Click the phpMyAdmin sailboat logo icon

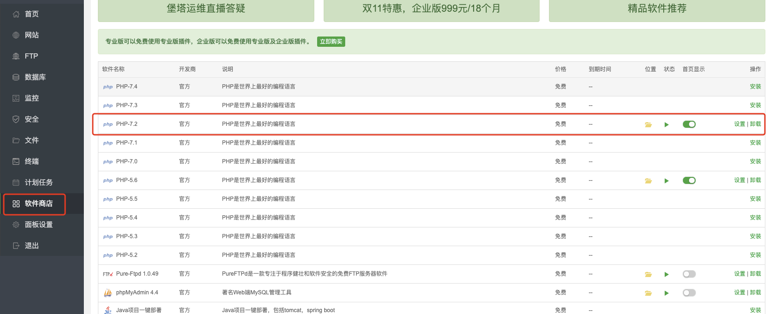[x=108, y=293]
